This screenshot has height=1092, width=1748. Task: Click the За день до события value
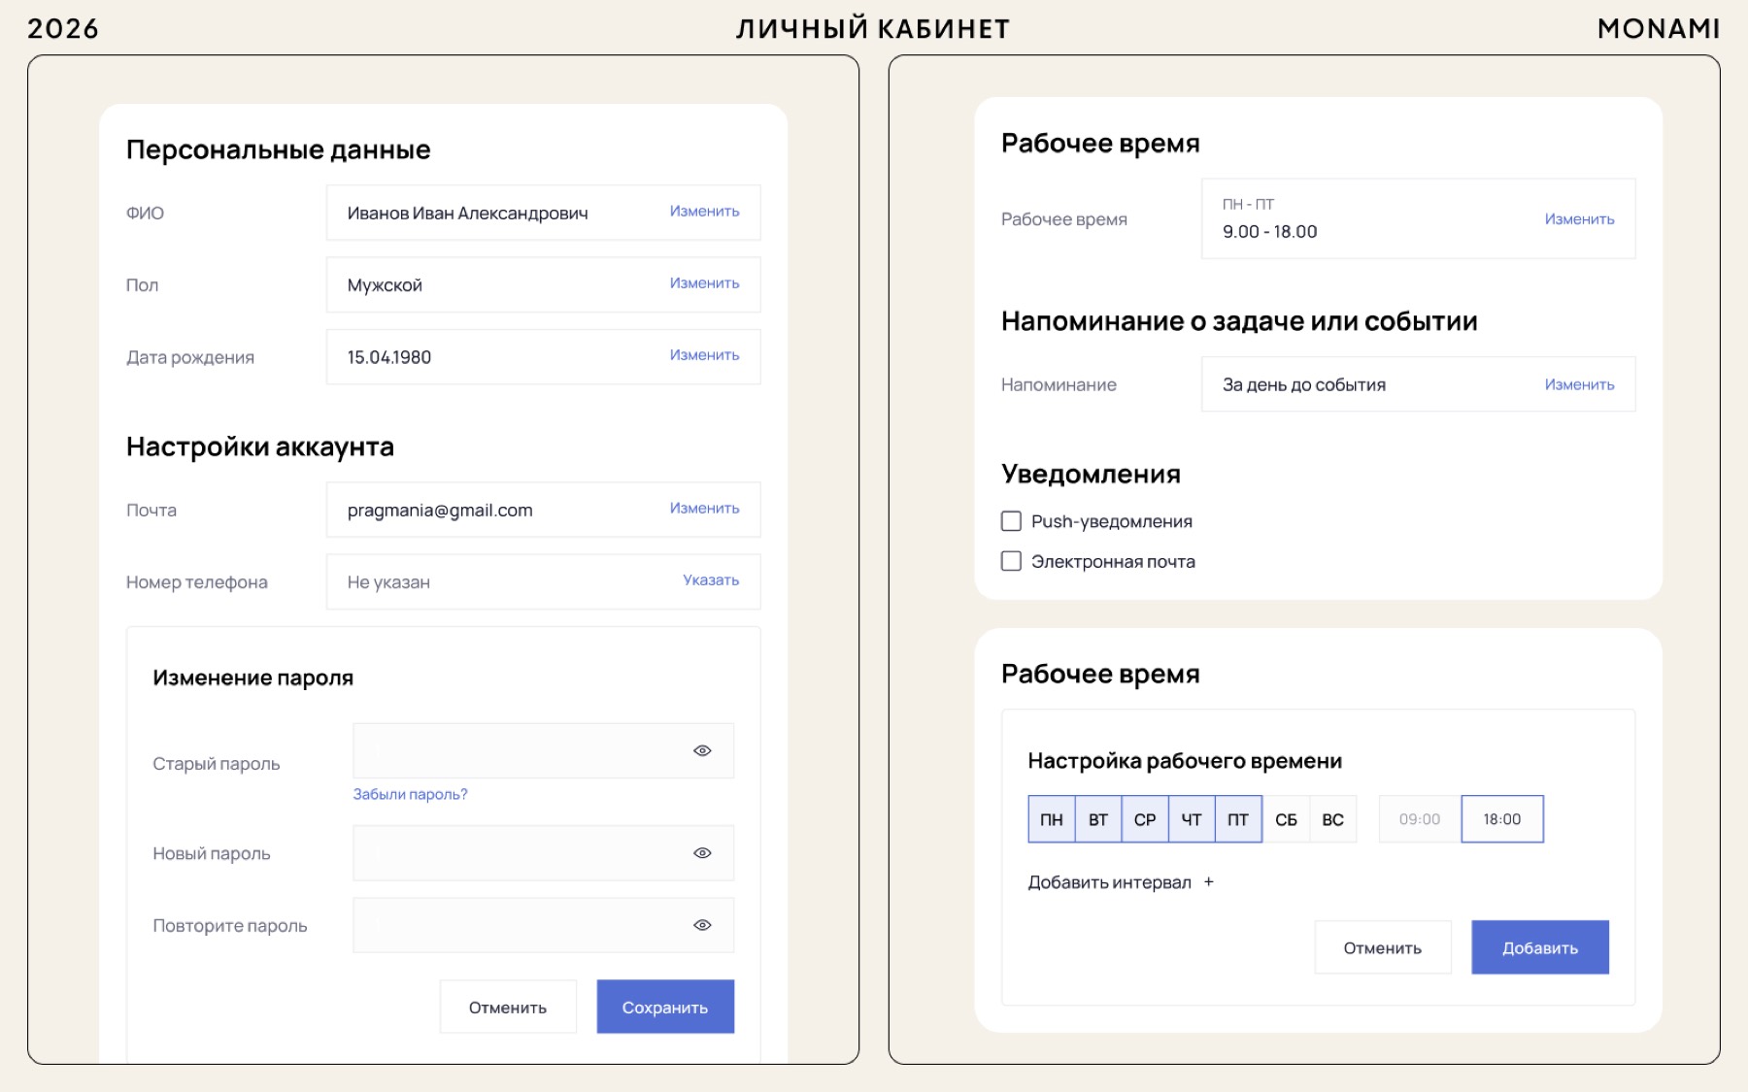(1303, 385)
